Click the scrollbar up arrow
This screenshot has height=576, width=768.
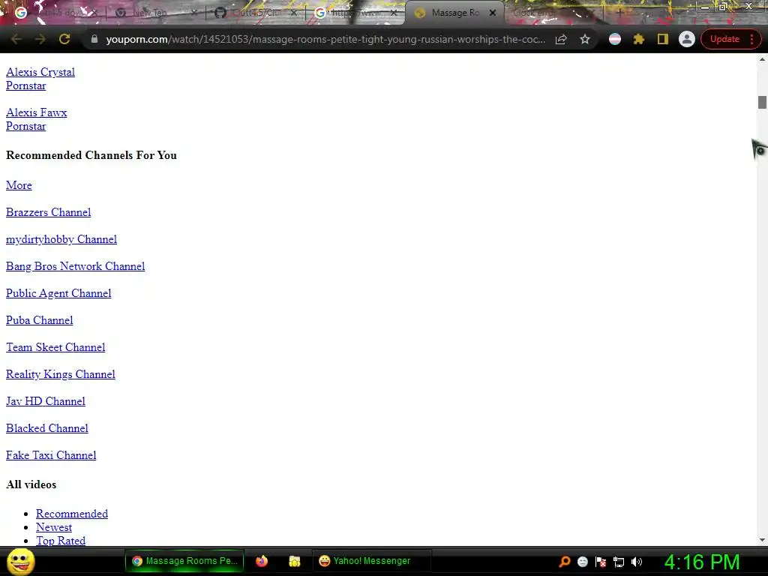click(762, 59)
